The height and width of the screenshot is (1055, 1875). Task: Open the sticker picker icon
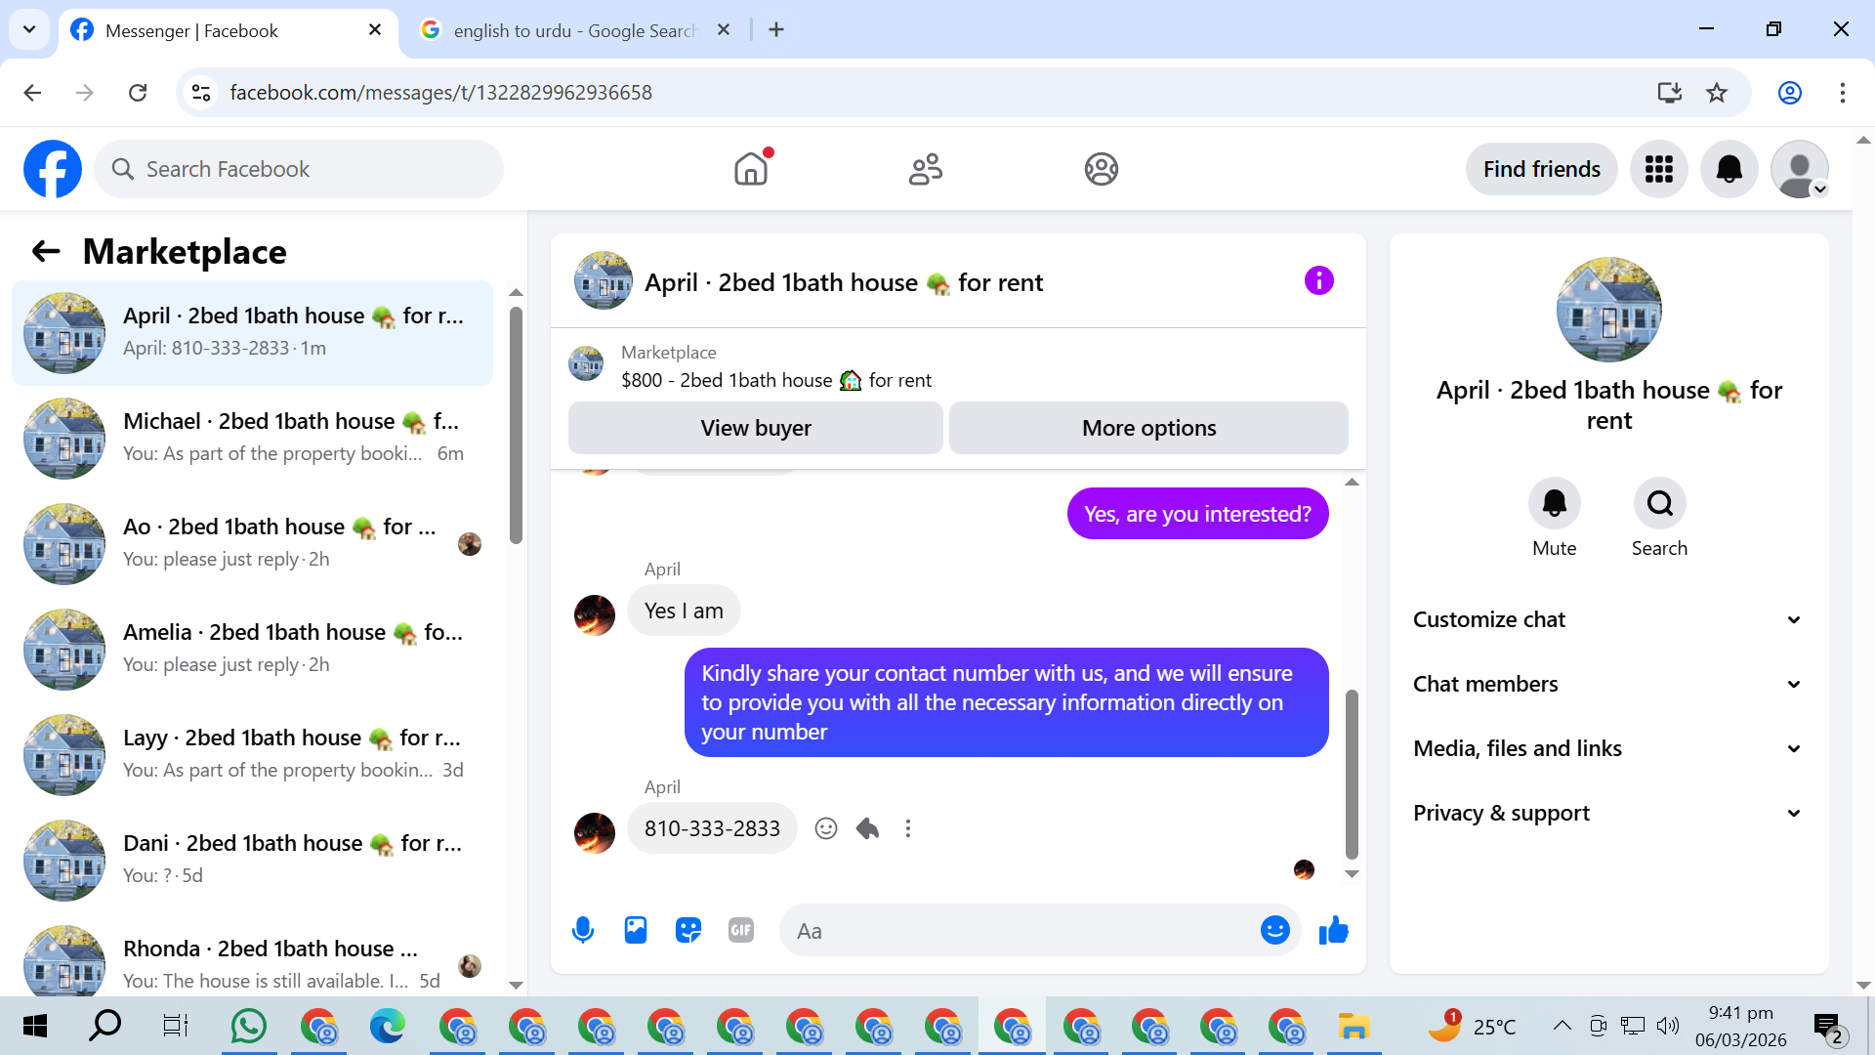click(688, 930)
